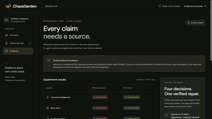Click the 01 step number circle
Viewport: 212px width, 119px height.
[x=166, y=115]
